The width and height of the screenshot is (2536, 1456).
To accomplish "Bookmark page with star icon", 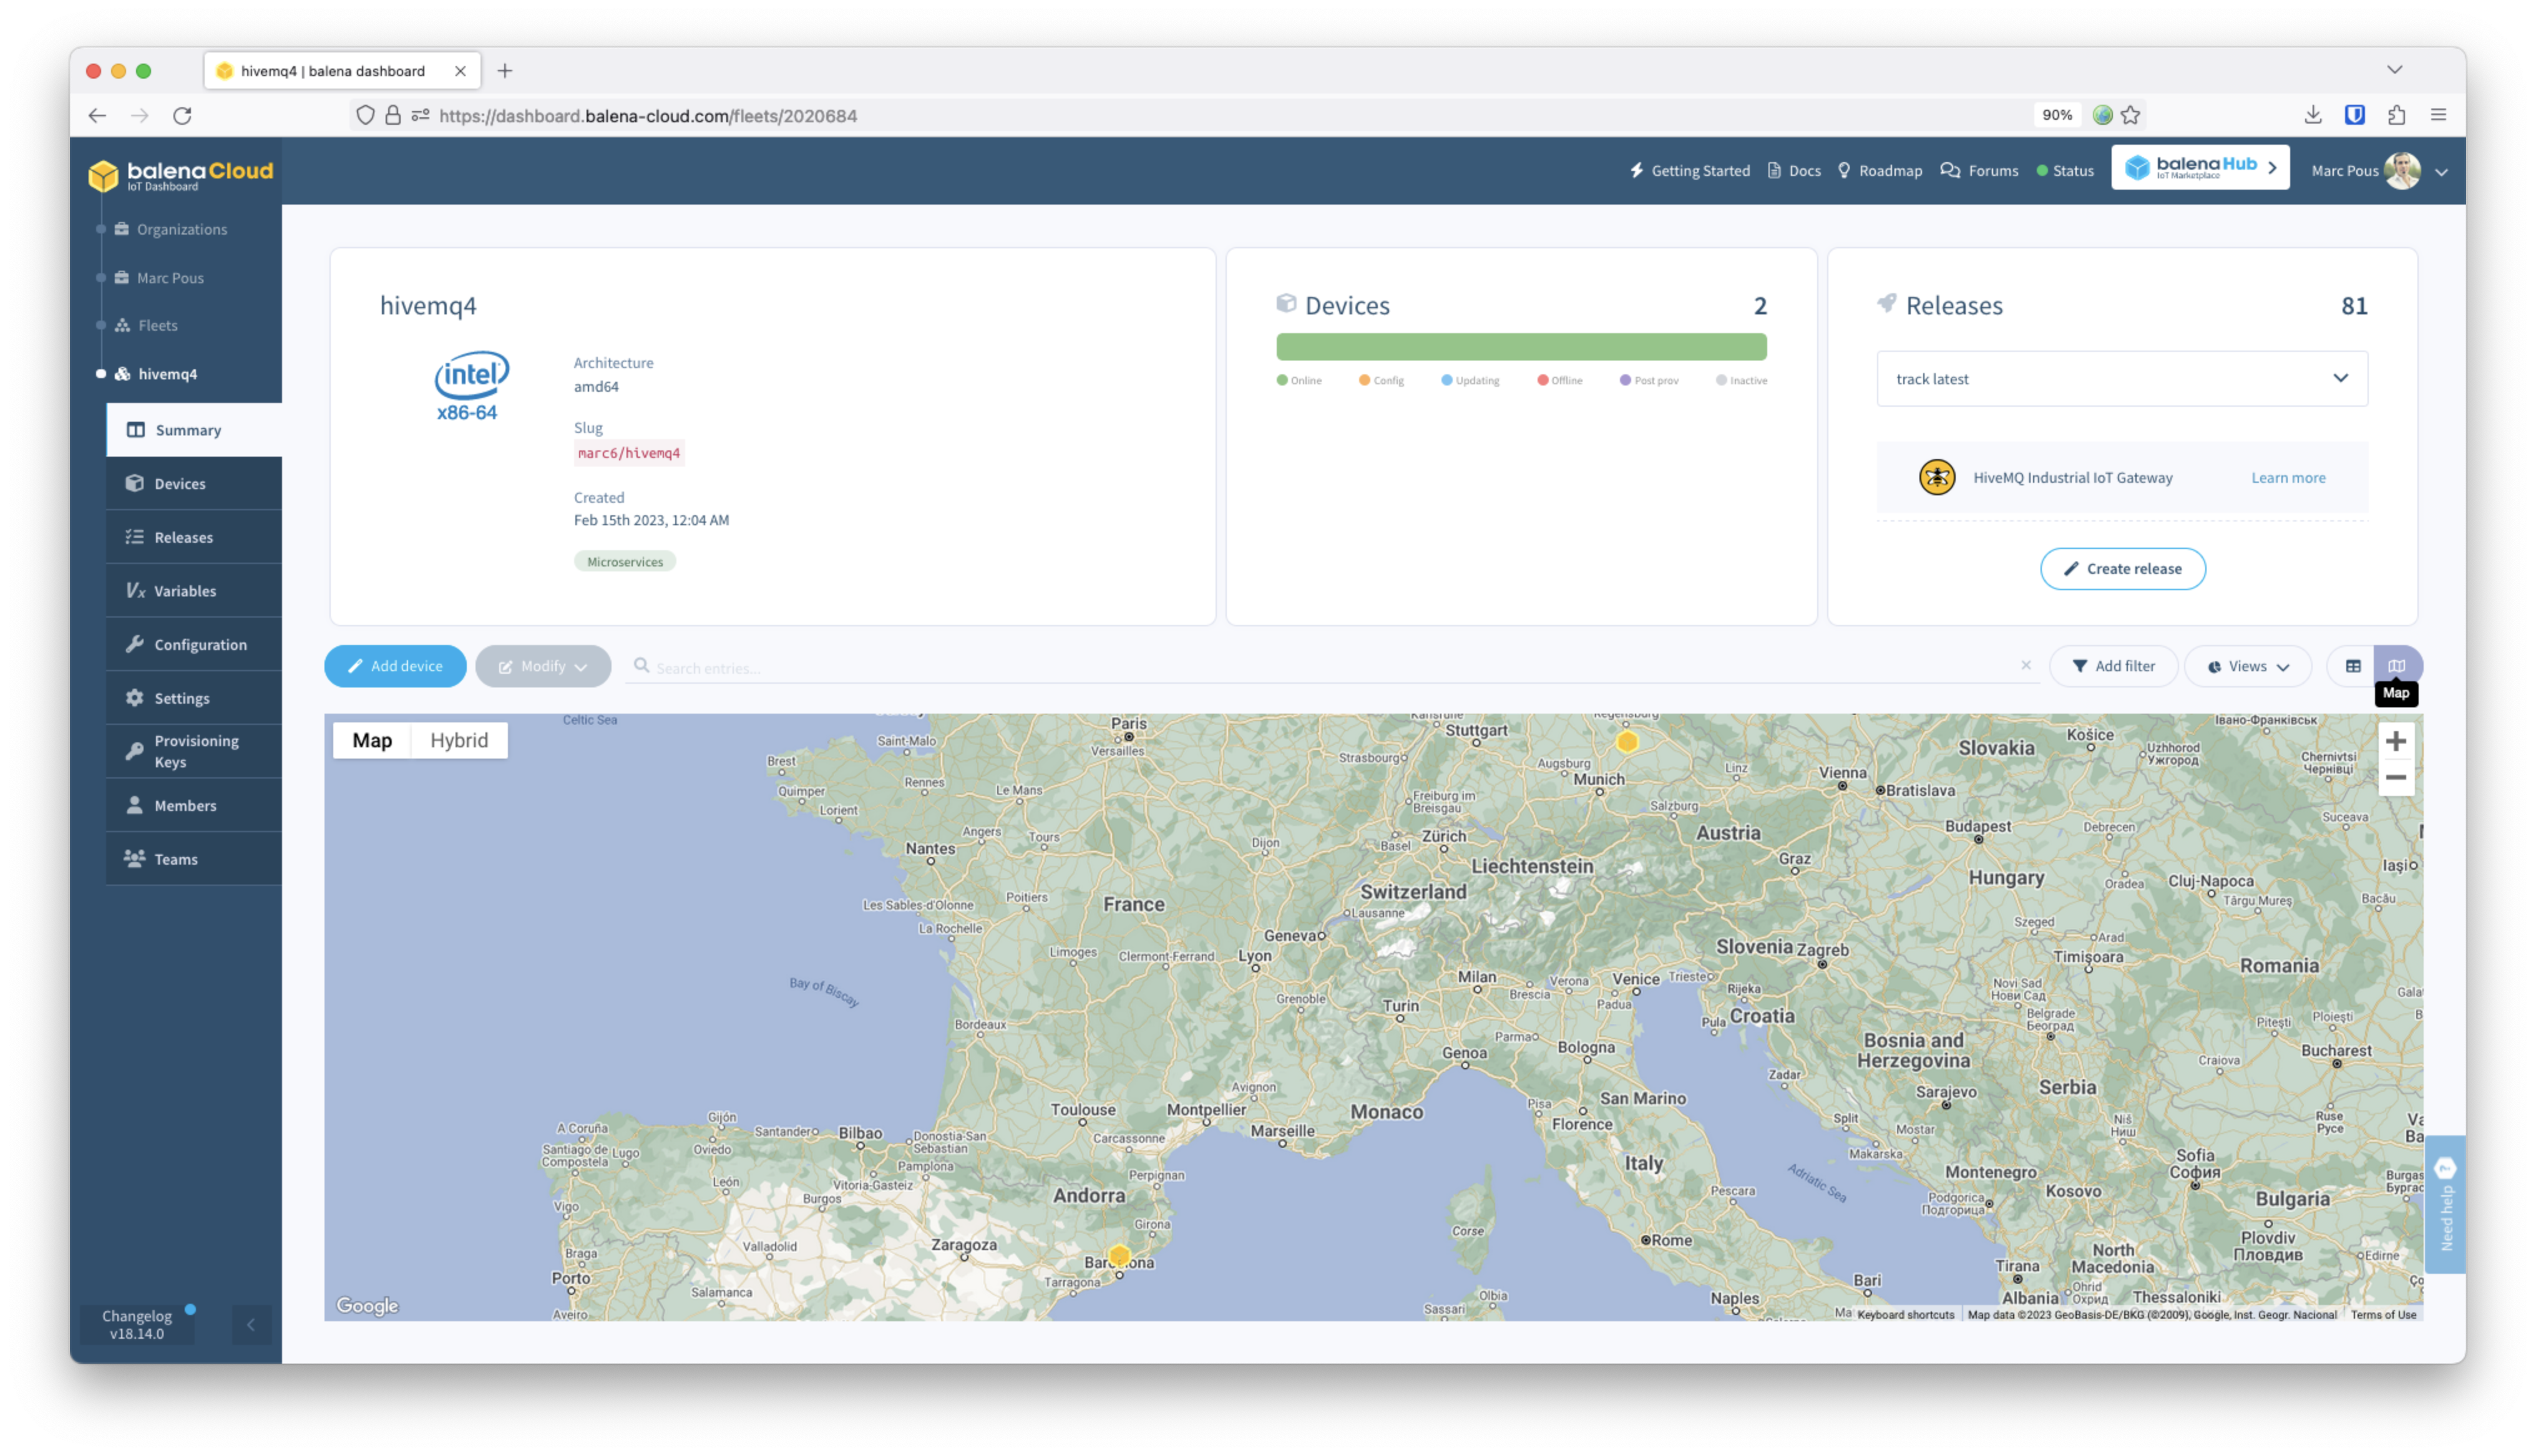I will coord(2131,115).
